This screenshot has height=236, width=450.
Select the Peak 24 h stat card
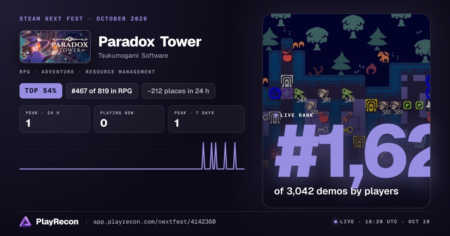55,119
